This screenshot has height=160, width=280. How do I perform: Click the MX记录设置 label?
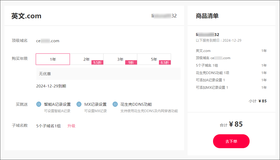point(95,104)
